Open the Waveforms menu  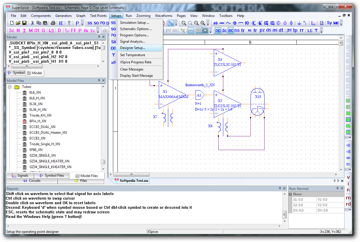click(164, 16)
